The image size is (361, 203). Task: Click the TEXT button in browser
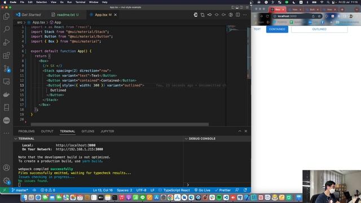(x=257, y=29)
